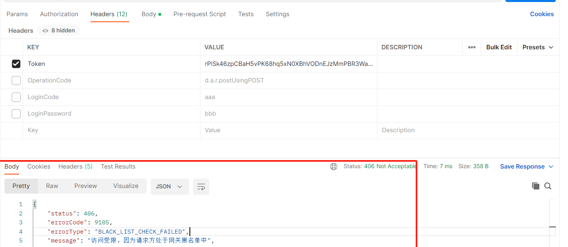Toggle line wrap icon in response toolbar

(201, 187)
